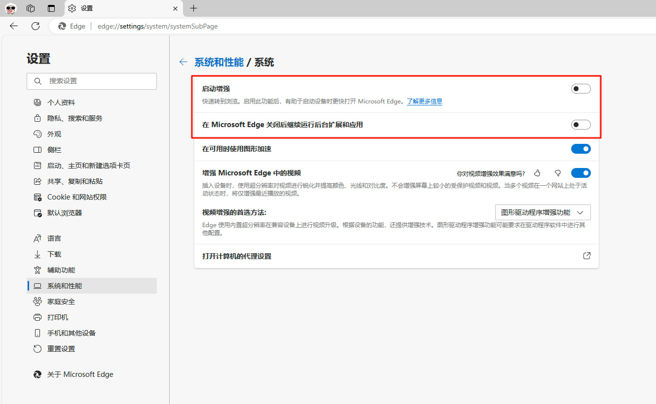Open proxy settings external link icon
Image resolution: width=656 pixels, height=404 pixels.
(587, 256)
